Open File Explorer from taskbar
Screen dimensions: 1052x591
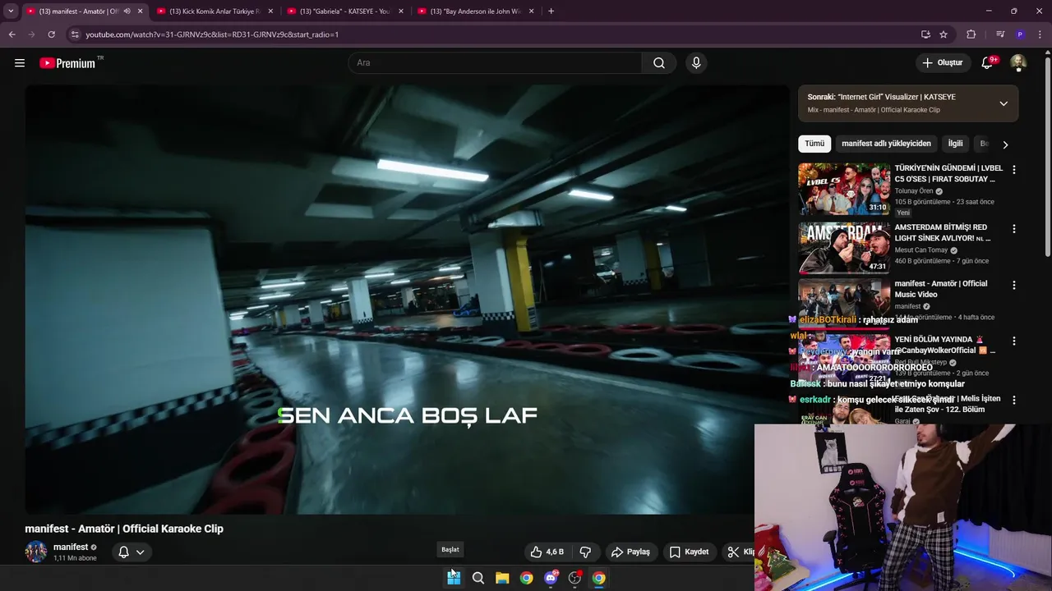[x=502, y=578]
